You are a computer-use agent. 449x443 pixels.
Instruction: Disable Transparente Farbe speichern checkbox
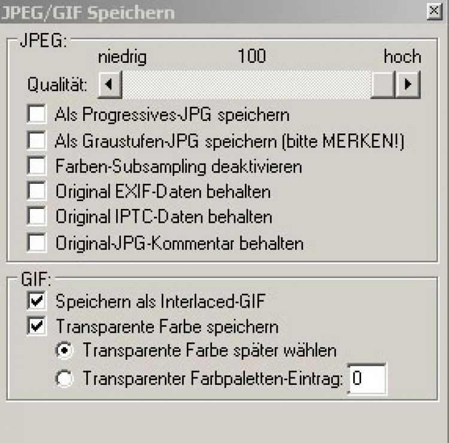(x=37, y=326)
